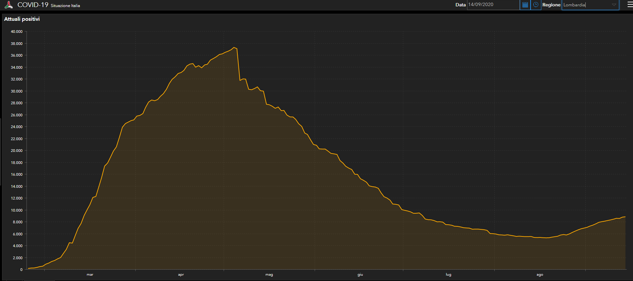The width and height of the screenshot is (633, 281).
Task: Focus the Data field showing 14/09/2020
Action: [x=492, y=5]
